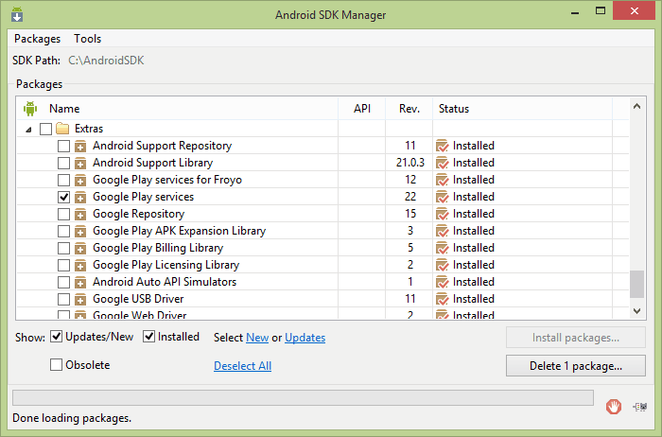The width and height of the screenshot is (662, 437).
Task: Check the Android Support Library checkbox
Action: pos(64,163)
